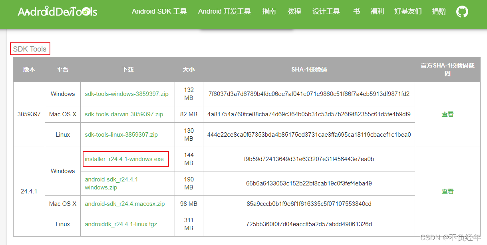Click the 190 MB size cell
487x245 pixels.
point(189,183)
